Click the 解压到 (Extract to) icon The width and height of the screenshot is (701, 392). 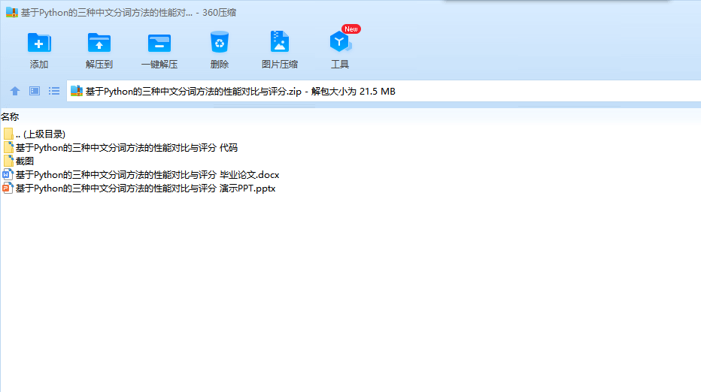[99, 44]
